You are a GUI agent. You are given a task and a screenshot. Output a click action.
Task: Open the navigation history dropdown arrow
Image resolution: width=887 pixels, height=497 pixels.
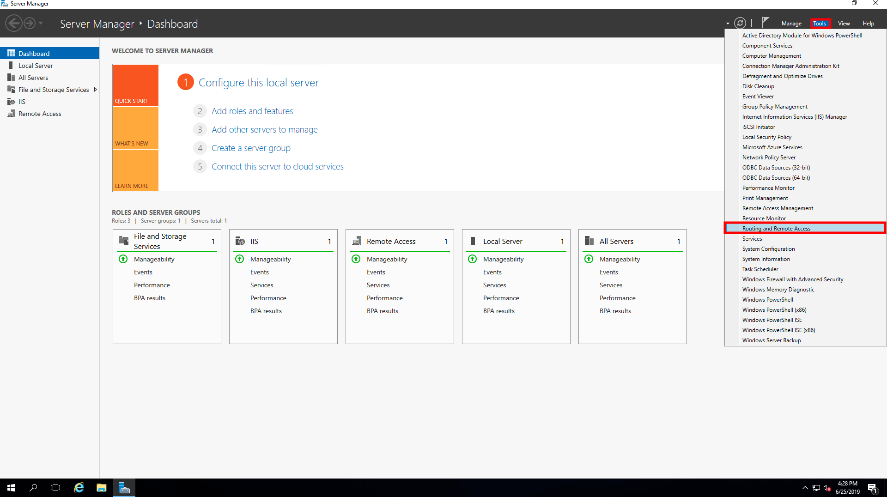pos(41,23)
